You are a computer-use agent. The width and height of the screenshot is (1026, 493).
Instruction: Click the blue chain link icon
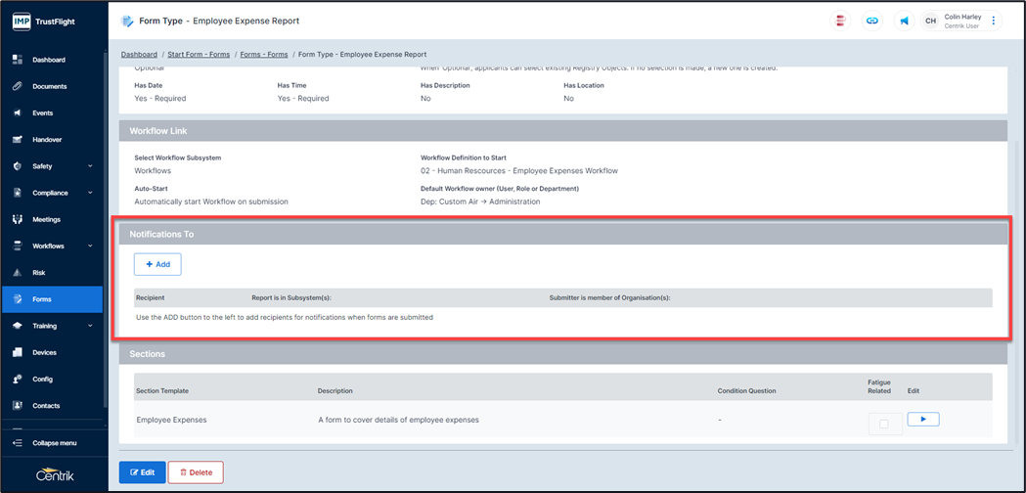pyautogui.click(x=872, y=21)
